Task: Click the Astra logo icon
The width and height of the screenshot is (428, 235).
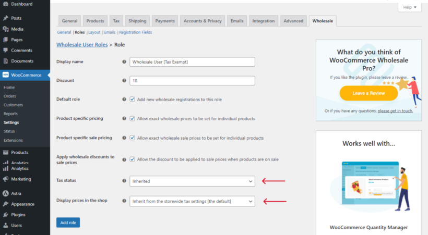Action: point(5,193)
